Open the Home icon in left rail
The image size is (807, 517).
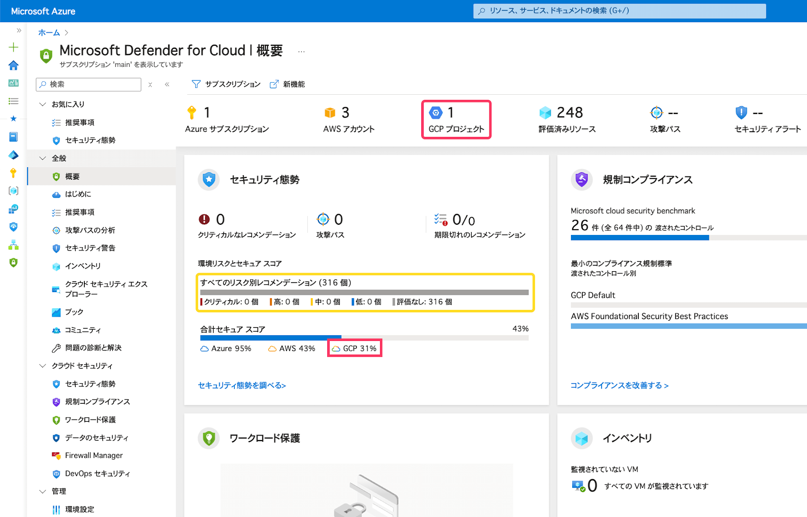tap(13, 65)
